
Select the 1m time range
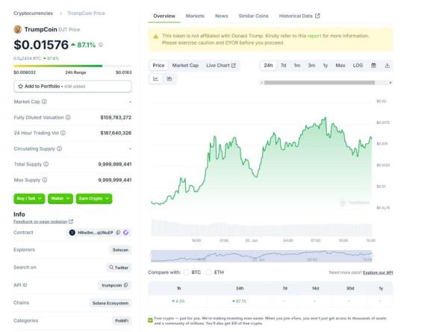coord(297,66)
